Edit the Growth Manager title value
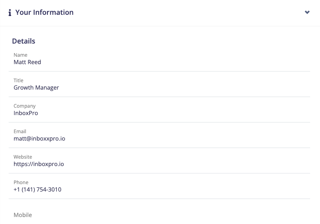Viewport: 320px width, 224px height. [36, 88]
